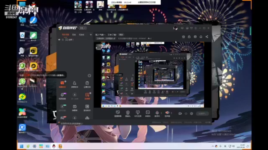Click the shop icon beside the bell icon

pos(195,37)
